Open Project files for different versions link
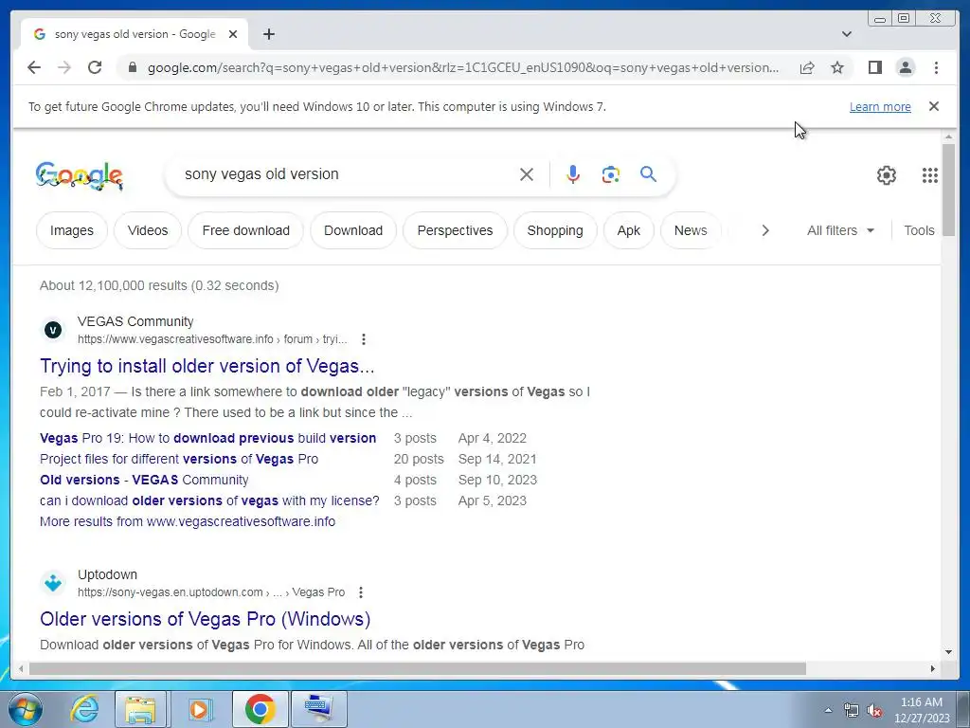 (179, 460)
